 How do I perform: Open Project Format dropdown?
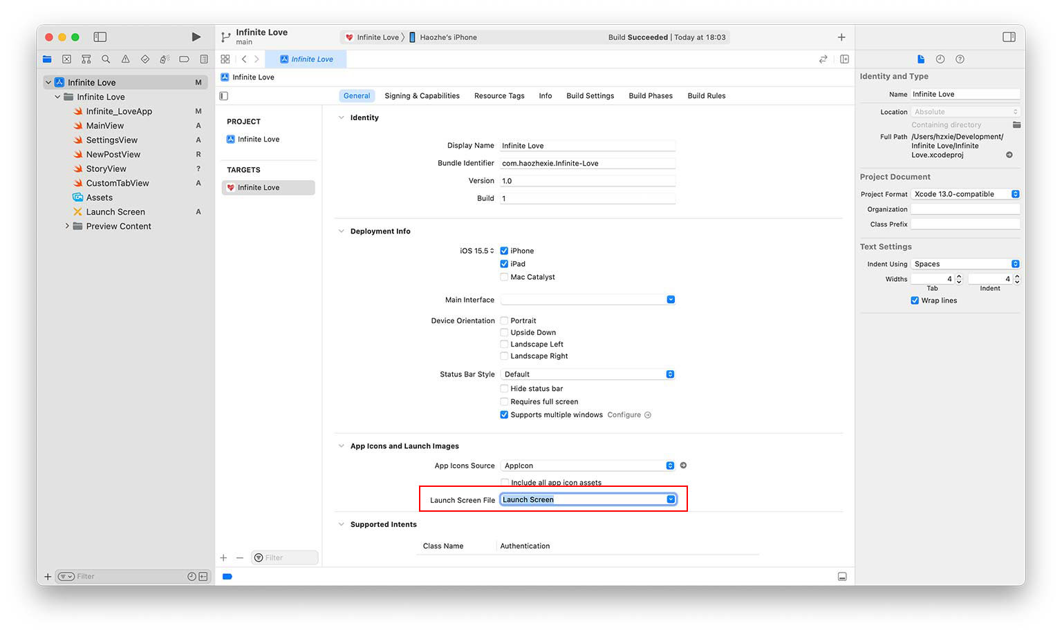965,194
